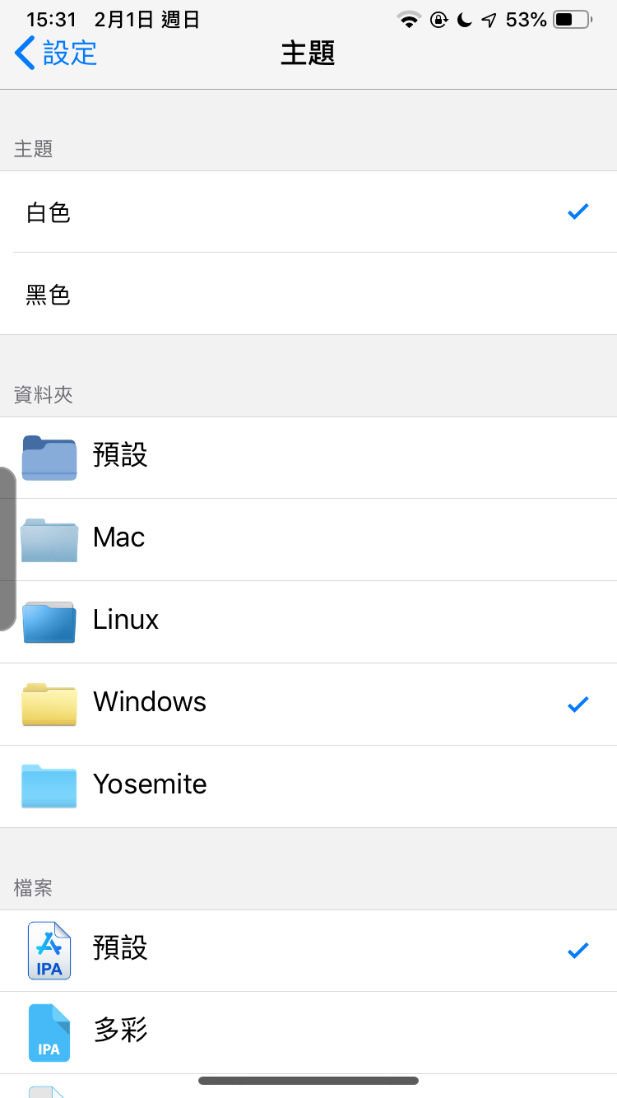This screenshot has height=1098, width=617.
Task: Select the 黑色 black theme
Action: pyautogui.click(x=49, y=294)
